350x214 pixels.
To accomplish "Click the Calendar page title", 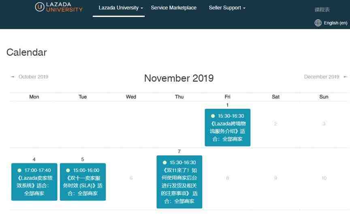I will [x=27, y=52].
